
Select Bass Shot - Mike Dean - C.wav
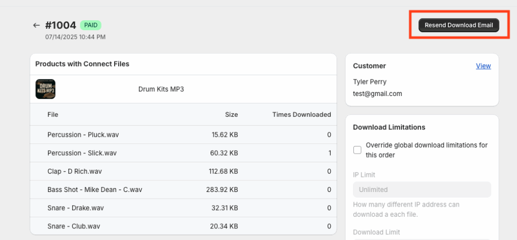[x=183, y=190]
